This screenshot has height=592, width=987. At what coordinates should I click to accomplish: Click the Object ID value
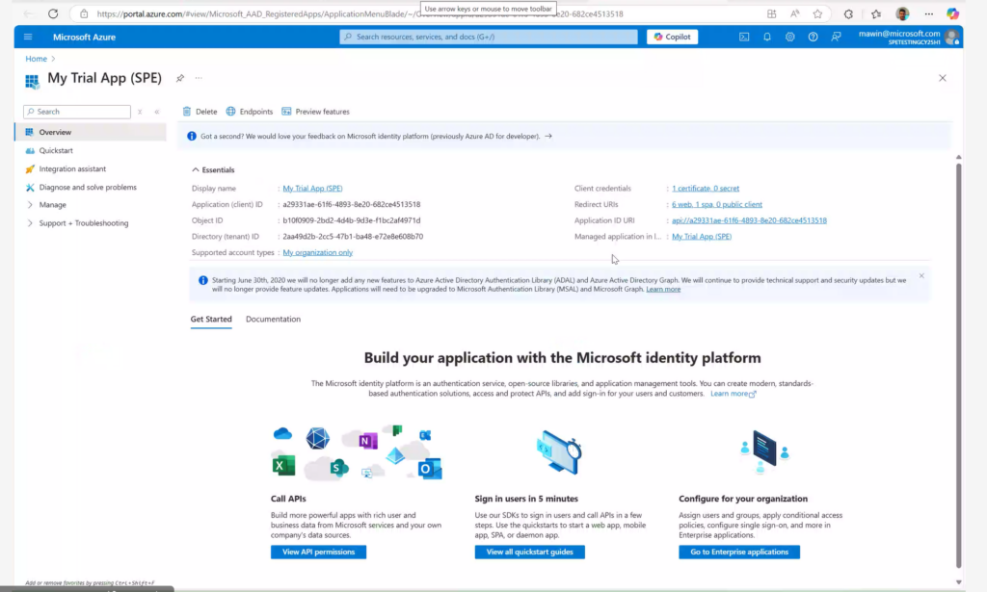[351, 220]
